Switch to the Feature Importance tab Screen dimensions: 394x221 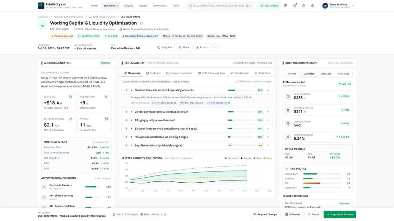[179, 73]
